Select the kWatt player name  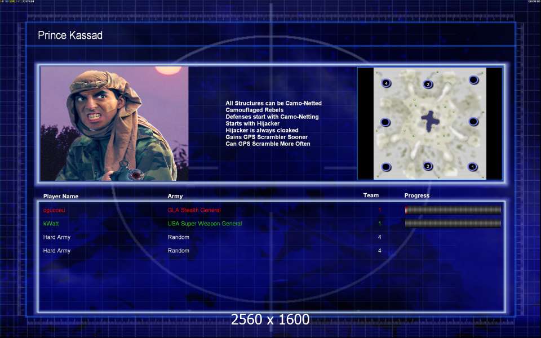pos(51,224)
